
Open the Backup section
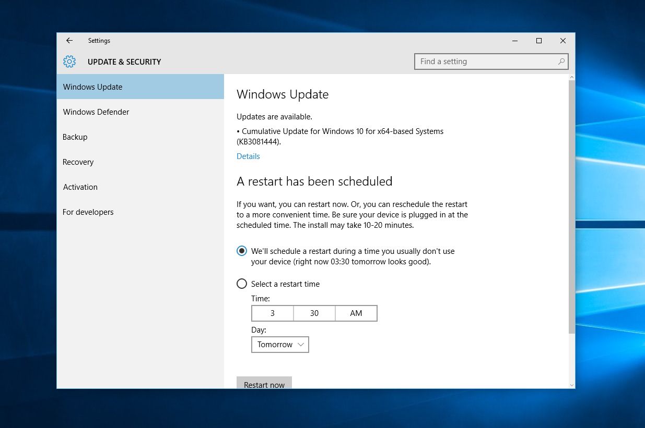click(140, 137)
